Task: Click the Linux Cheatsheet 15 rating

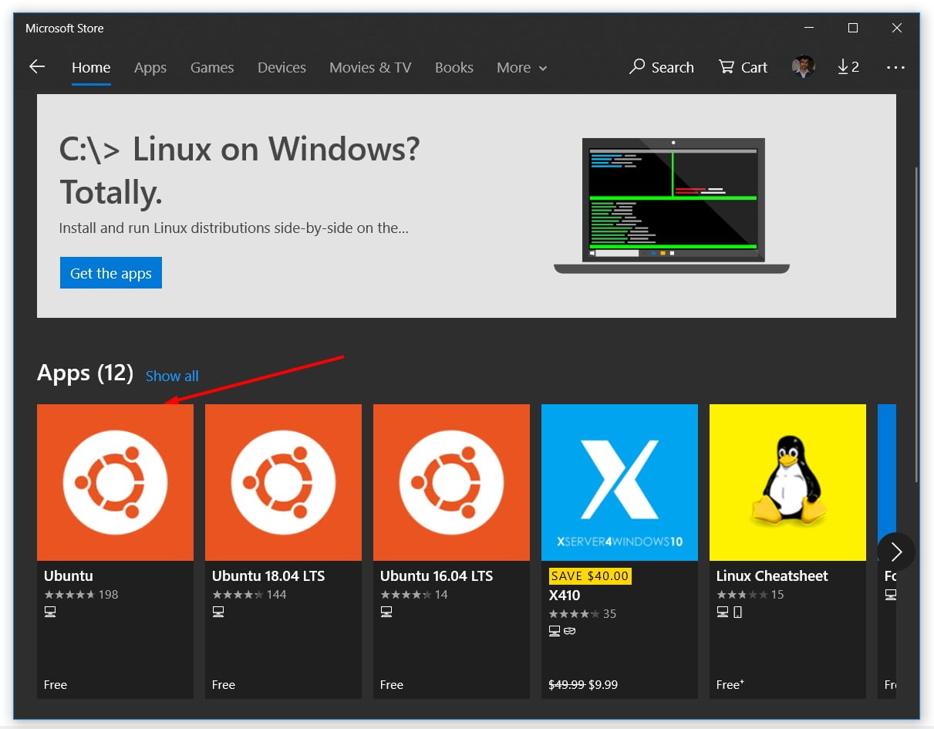Action: click(750, 594)
